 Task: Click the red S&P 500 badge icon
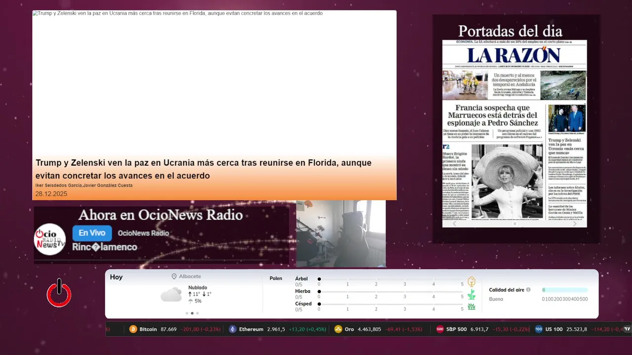coord(440,329)
